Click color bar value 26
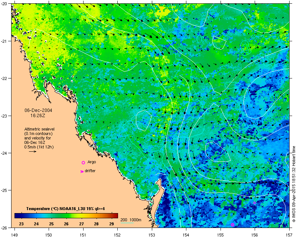This screenshot has width=297, height=238. click(66, 224)
